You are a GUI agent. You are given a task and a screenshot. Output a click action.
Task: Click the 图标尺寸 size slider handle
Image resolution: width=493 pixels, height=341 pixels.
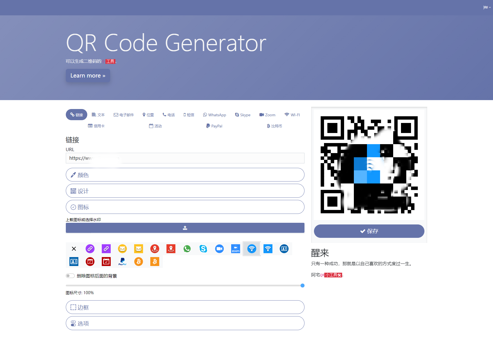[303, 286]
